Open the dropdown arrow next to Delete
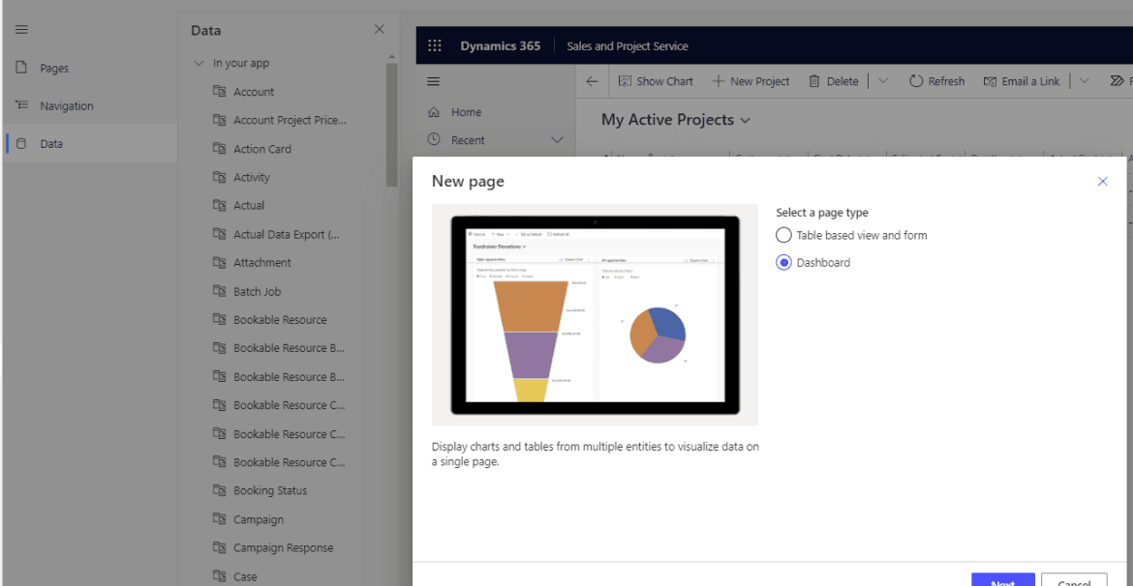 pos(883,81)
